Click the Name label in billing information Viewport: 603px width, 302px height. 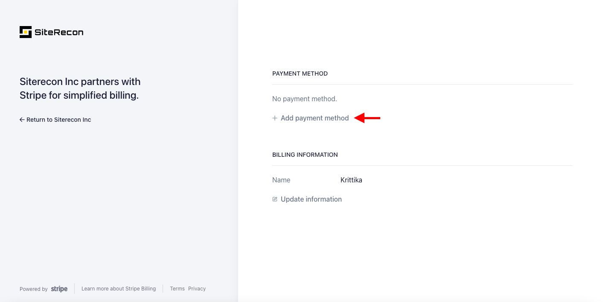281,180
